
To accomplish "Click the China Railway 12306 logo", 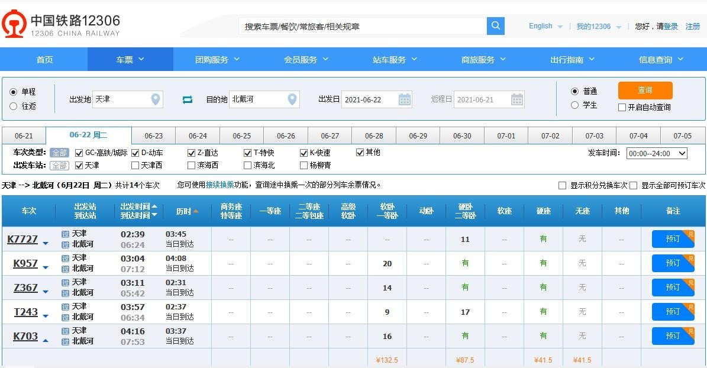I will pyautogui.click(x=61, y=24).
